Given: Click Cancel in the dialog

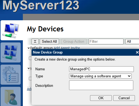Looking at the screenshot, I should (x=124, y=98).
